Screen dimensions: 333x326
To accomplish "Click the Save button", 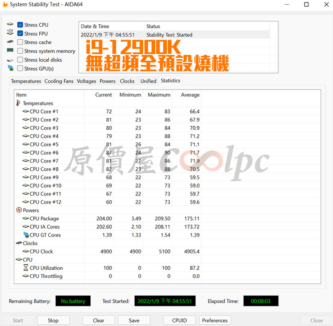I will [134, 320].
